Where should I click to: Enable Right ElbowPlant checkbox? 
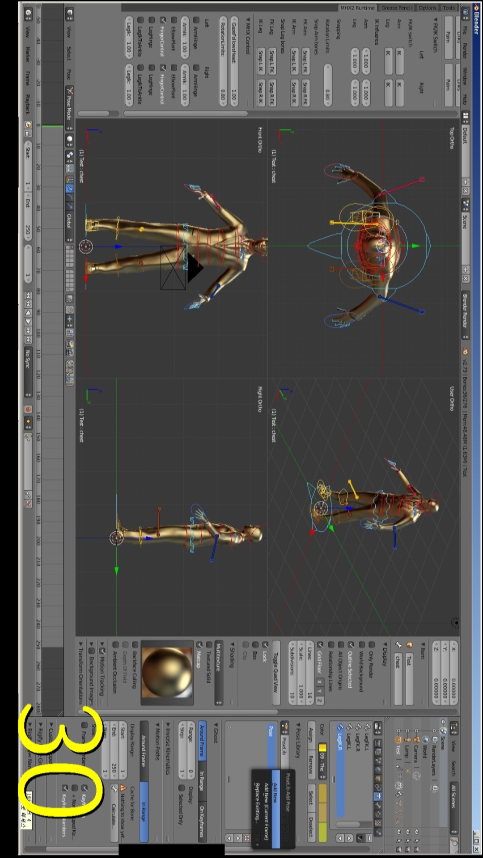pos(174,68)
